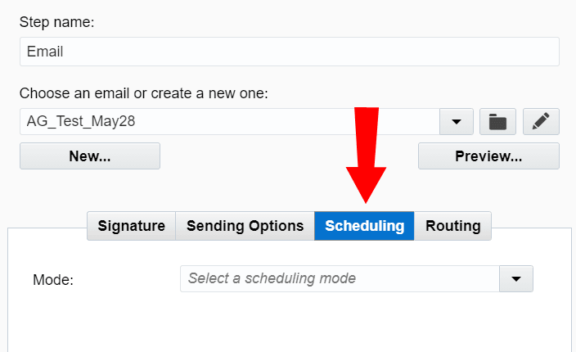Go to the Routing tab
576x352 pixels.
coord(453,226)
